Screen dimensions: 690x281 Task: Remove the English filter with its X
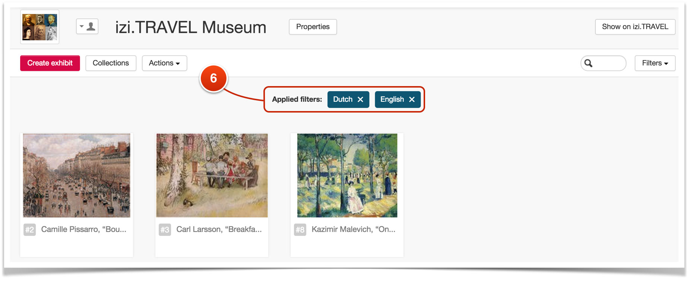coord(412,100)
